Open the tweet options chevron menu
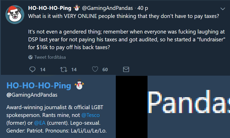 223,9
